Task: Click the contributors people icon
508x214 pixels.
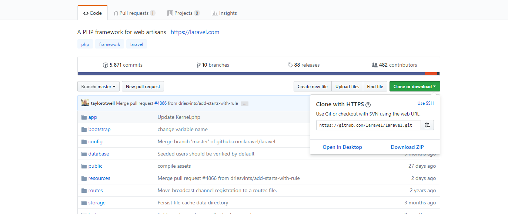Action: (x=375, y=65)
